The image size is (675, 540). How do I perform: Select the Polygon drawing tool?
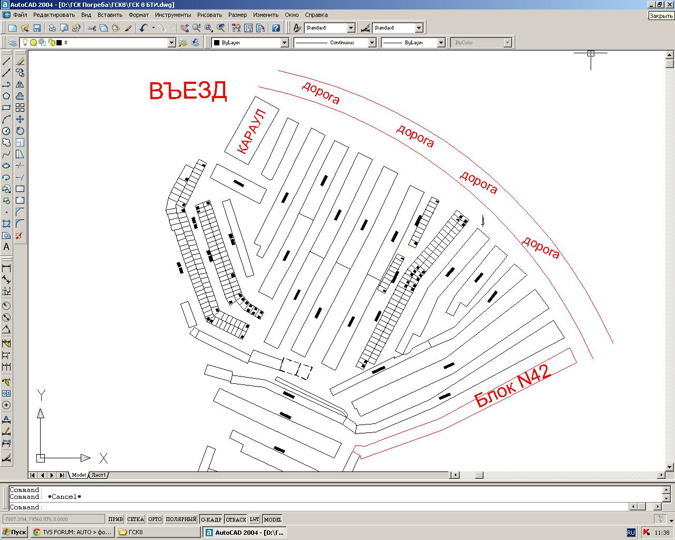pyautogui.click(x=6, y=96)
